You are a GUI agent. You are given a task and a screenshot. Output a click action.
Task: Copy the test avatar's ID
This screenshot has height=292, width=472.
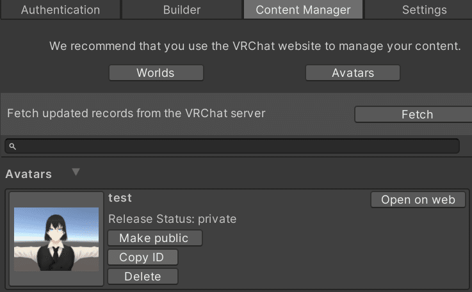(x=142, y=257)
